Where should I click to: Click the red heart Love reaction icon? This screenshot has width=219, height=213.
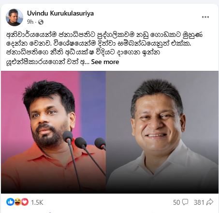25,202
